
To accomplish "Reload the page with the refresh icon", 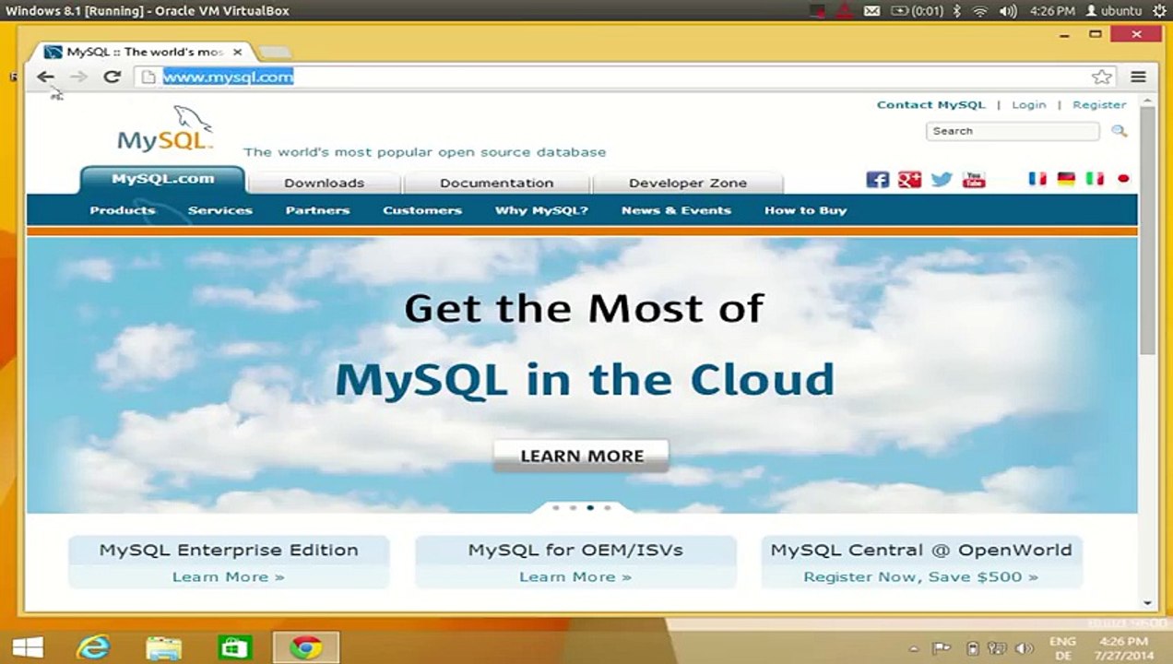I will [x=112, y=77].
